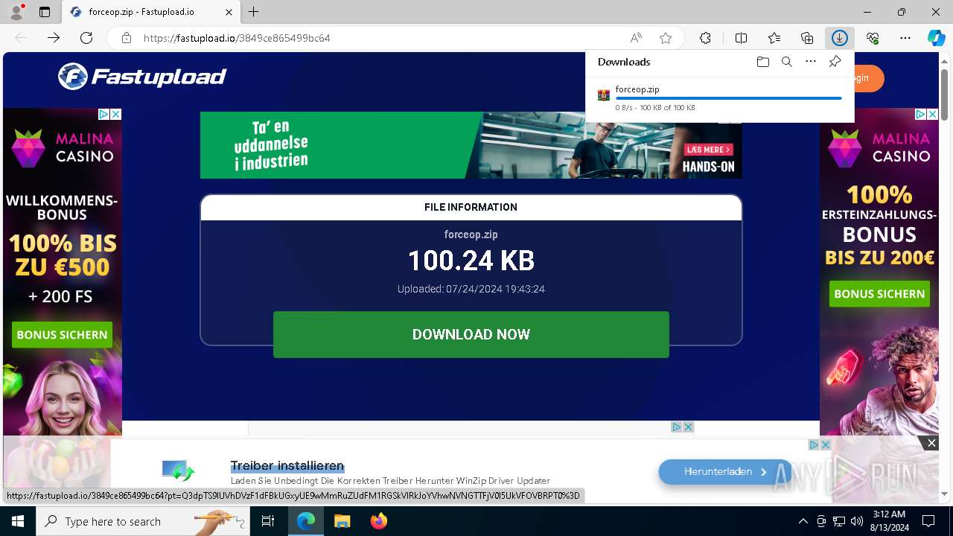Search downloads in Downloads panel

[x=787, y=62]
